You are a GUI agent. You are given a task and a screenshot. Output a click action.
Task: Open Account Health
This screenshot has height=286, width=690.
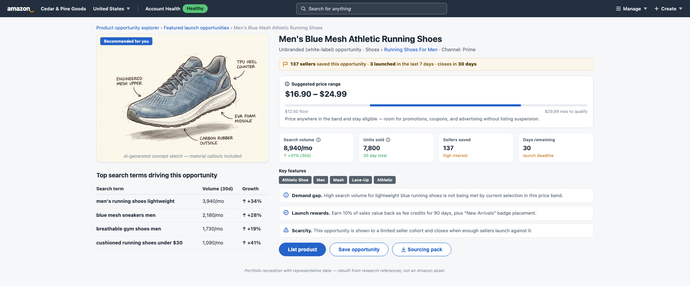click(162, 9)
